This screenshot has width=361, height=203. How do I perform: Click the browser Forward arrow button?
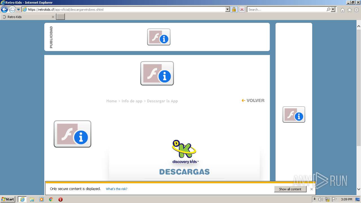(x=12, y=10)
